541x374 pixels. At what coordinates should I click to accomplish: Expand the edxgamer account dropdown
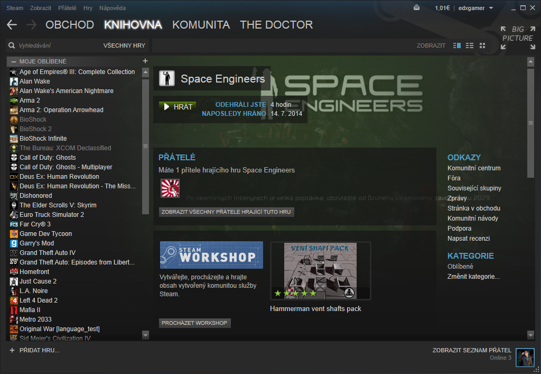click(x=490, y=8)
